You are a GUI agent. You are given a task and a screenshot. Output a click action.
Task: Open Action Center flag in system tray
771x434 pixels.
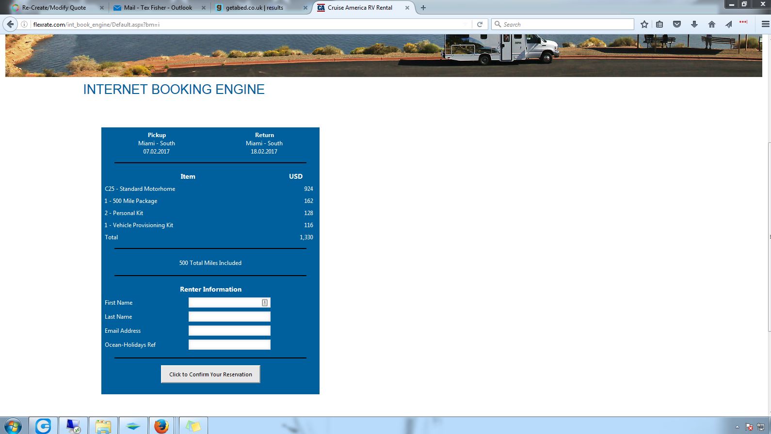pyautogui.click(x=750, y=427)
